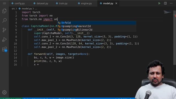Click the 'CaptchaModel' class name on line 5
This screenshot has width=176, height=99.
[x=40, y=26]
